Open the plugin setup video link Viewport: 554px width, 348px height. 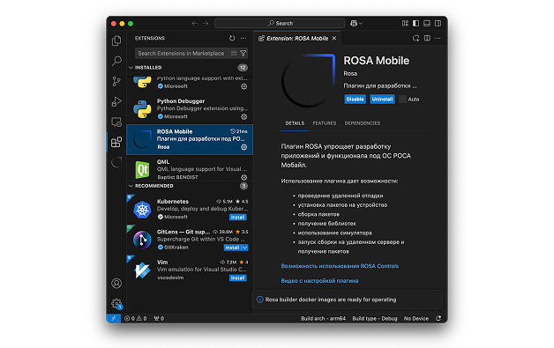point(319,280)
